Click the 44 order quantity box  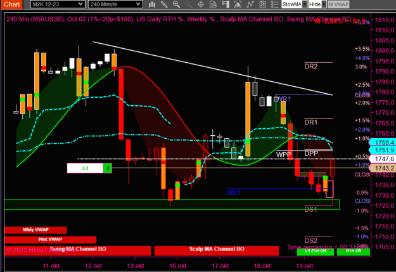85,168
